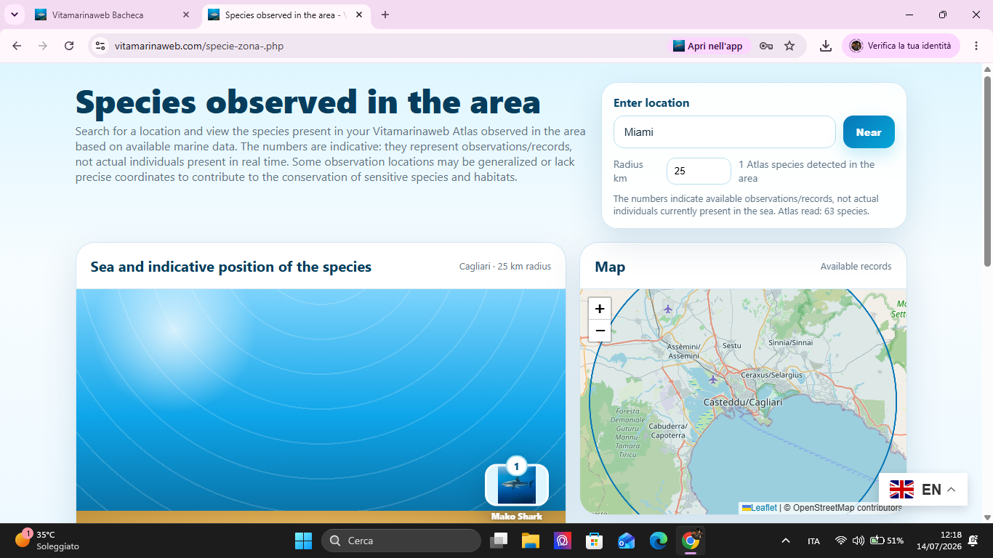Zoom in on the Leaflet map
The height and width of the screenshot is (558, 993).
(x=600, y=309)
